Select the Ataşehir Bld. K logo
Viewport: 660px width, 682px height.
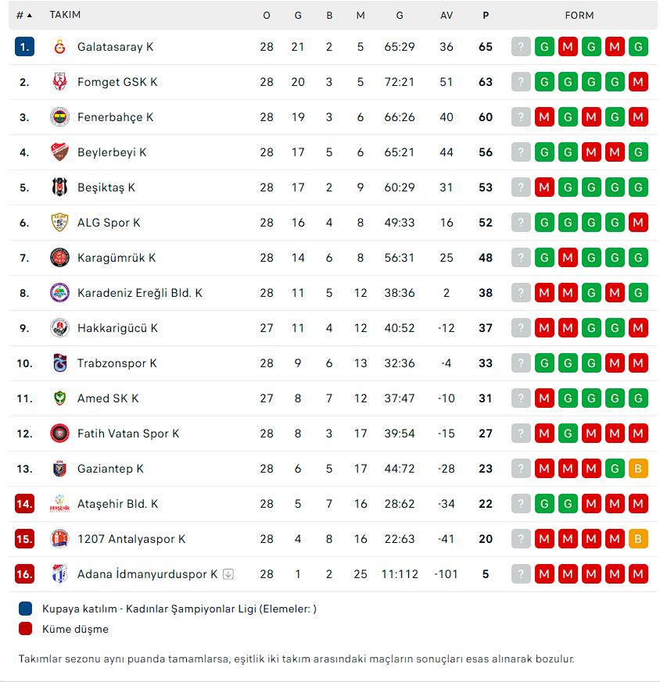pyautogui.click(x=59, y=504)
